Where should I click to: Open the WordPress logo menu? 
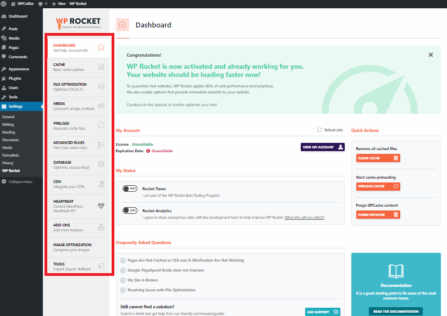click(4, 4)
